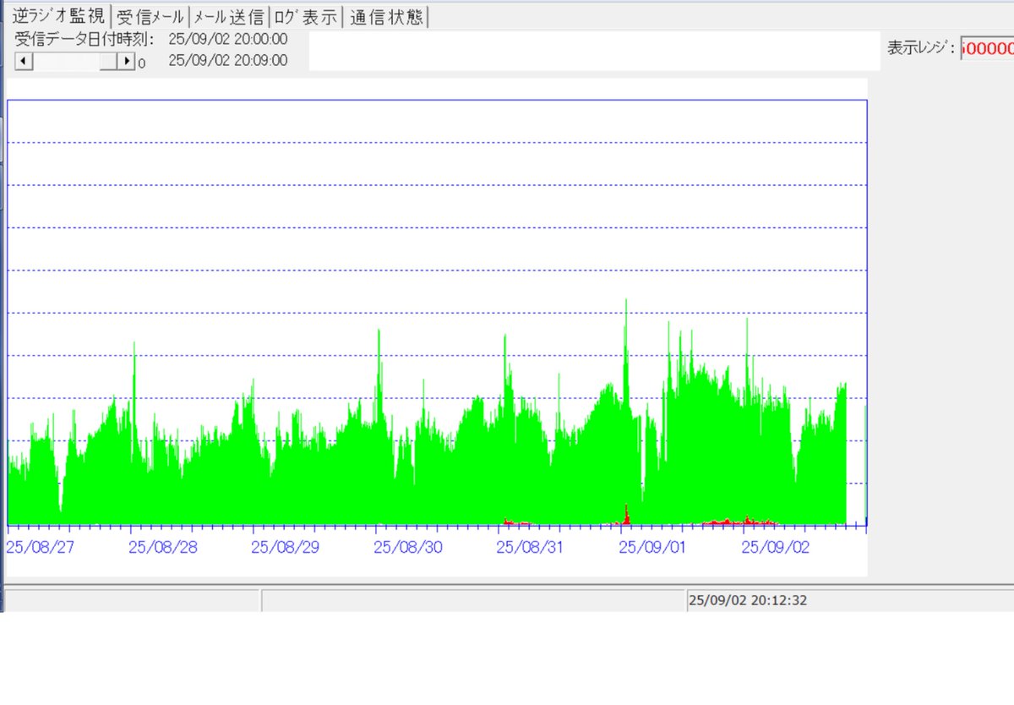This screenshot has width=1014, height=705.
Task: Select the 25/09/02 20:00:00 timestamp
Action: (228, 39)
